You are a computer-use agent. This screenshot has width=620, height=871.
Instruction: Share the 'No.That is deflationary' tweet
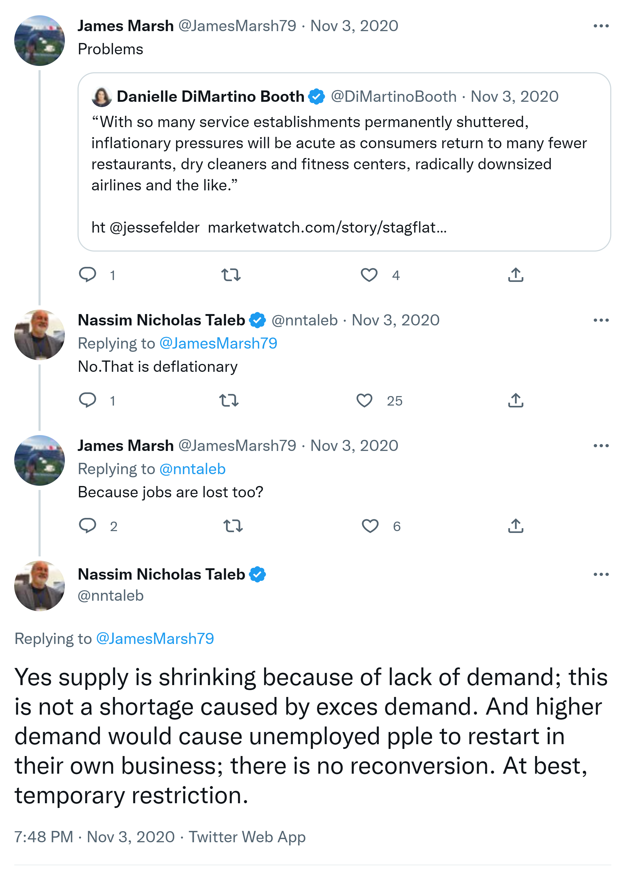515,400
